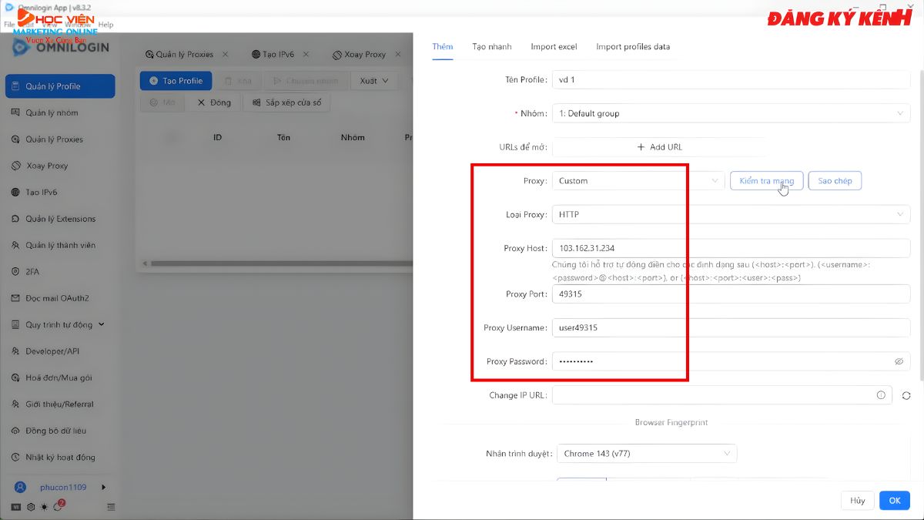Expand Nhân trình duyệt Chrome 143 dropdown
Viewport: 924px width, 520px height.
[x=647, y=454]
